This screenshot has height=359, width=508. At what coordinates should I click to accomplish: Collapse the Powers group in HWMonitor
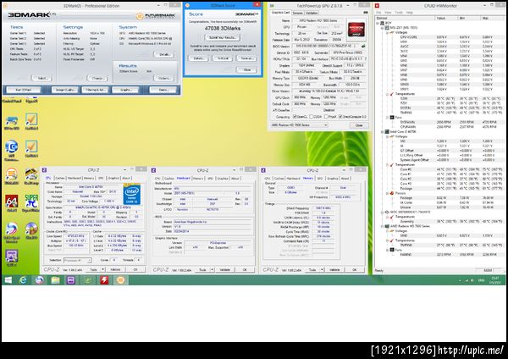(387, 193)
